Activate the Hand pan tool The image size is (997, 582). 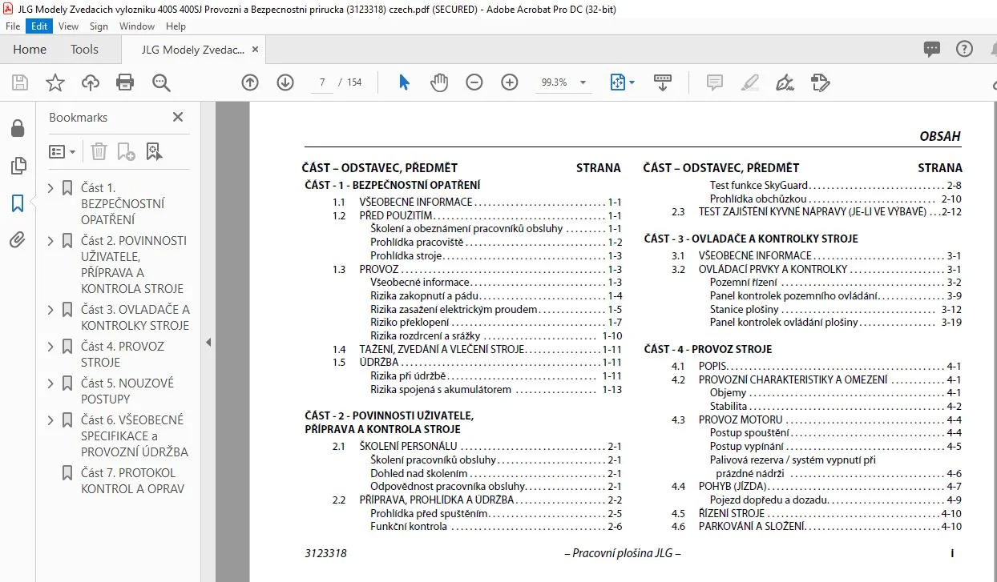click(439, 82)
